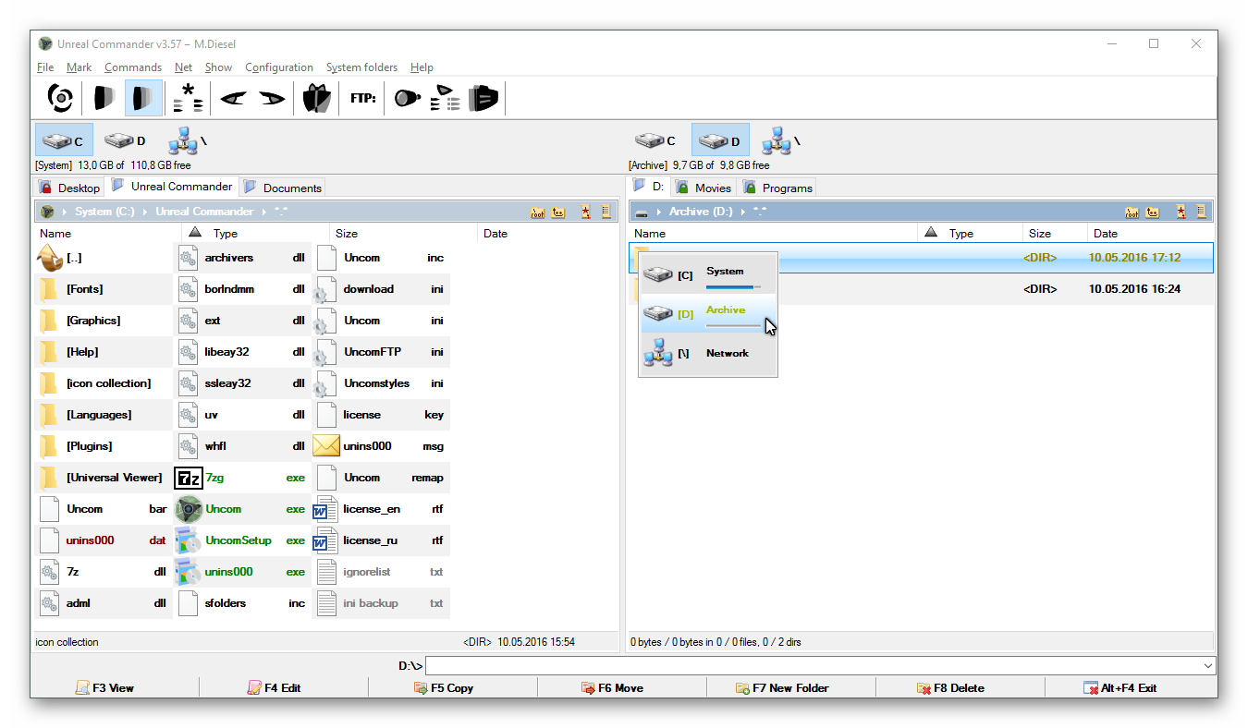This screenshot has height=728, width=1248.
Task: Click the drive icon left of Archive (D:) breadcrumb
Action: click(x=642, y=212)
